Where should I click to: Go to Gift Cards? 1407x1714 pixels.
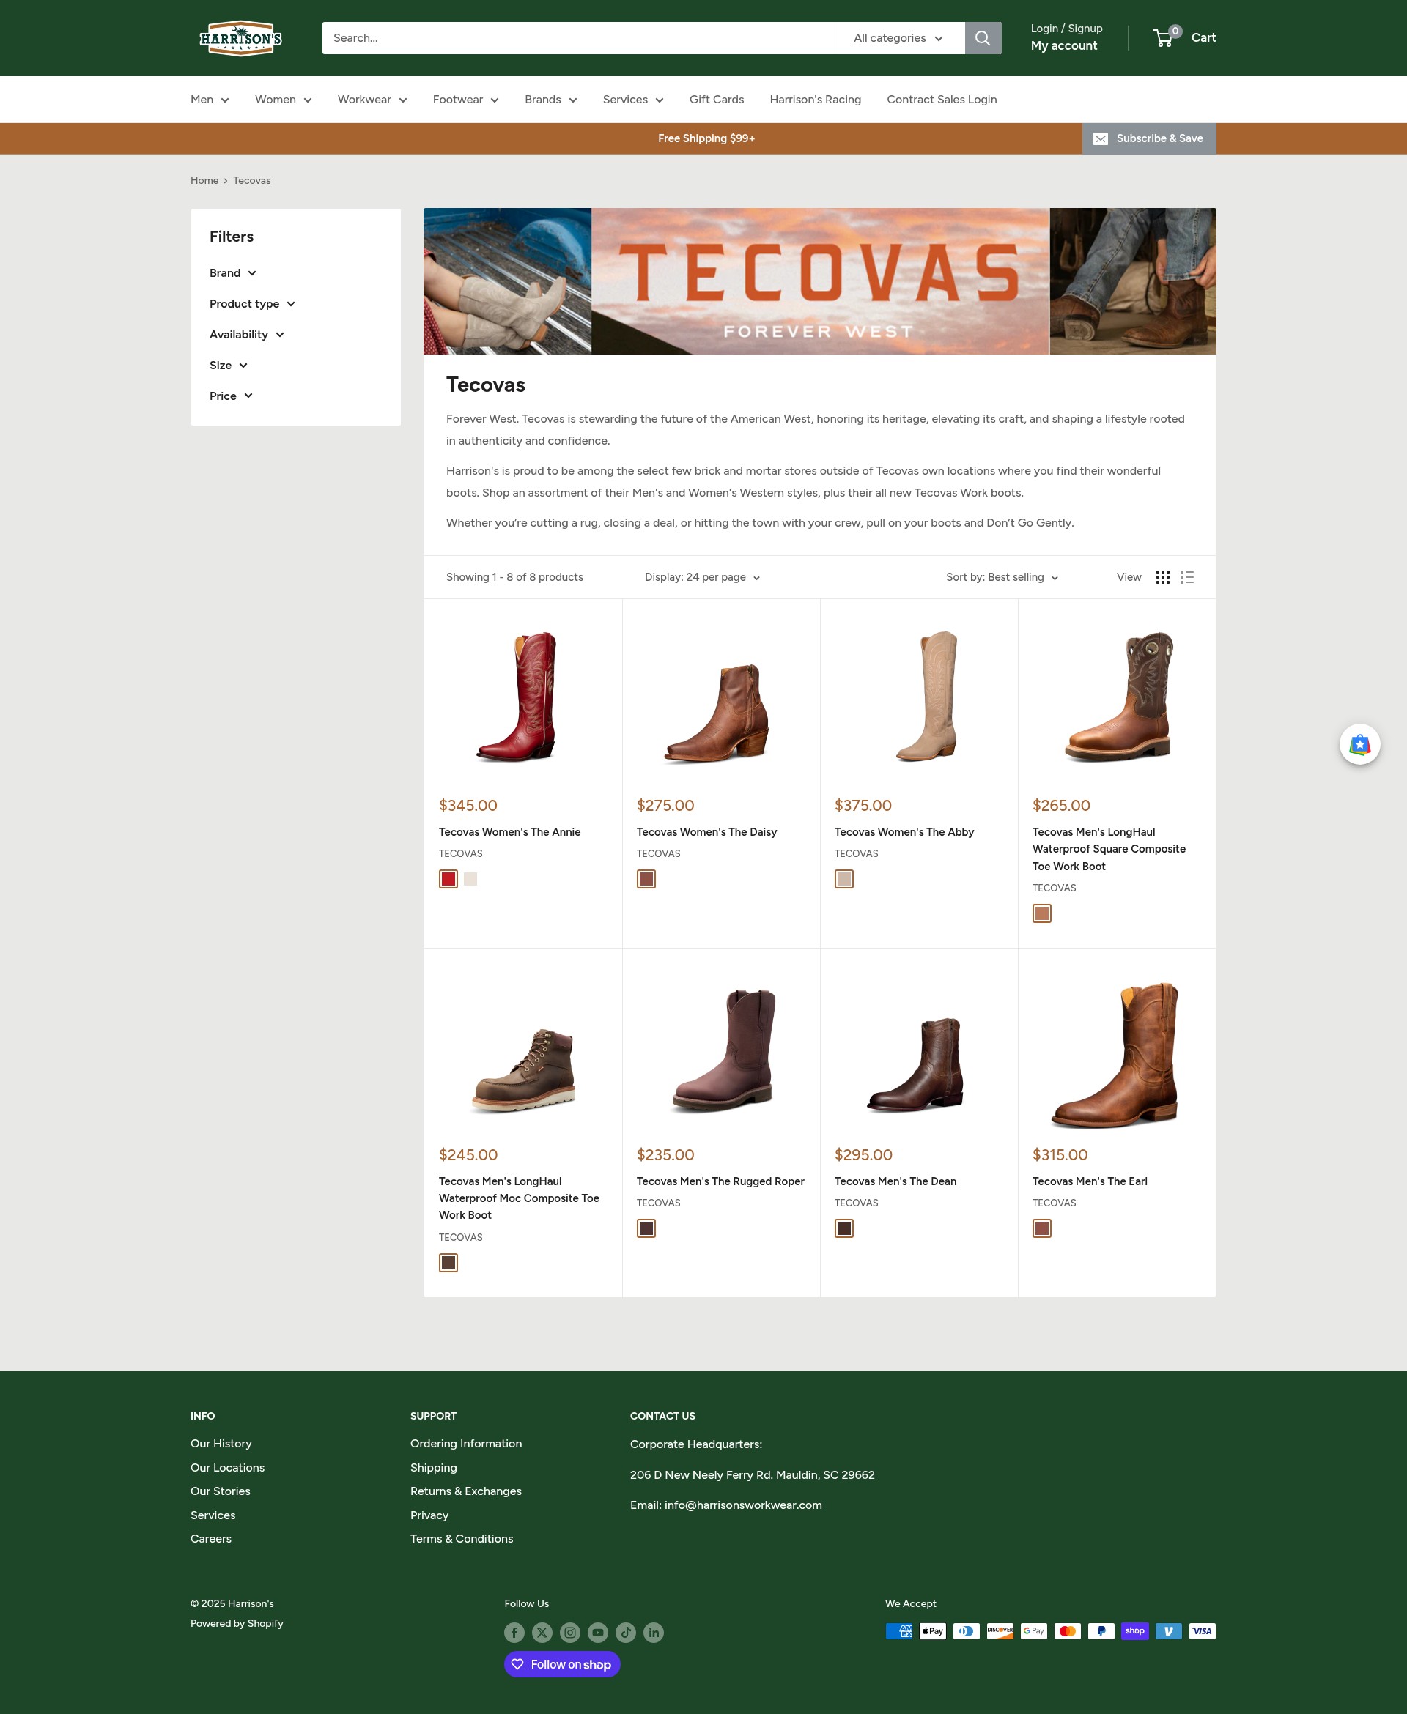(717, 100)
